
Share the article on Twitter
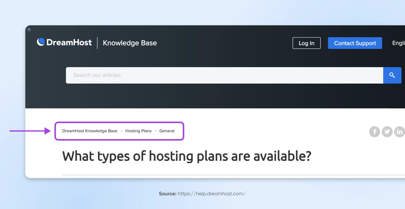(387, 132)
